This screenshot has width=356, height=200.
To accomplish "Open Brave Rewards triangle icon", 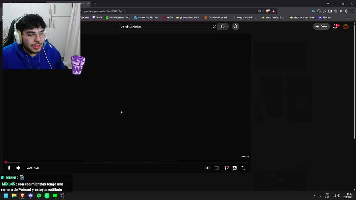I will [274, 11].
